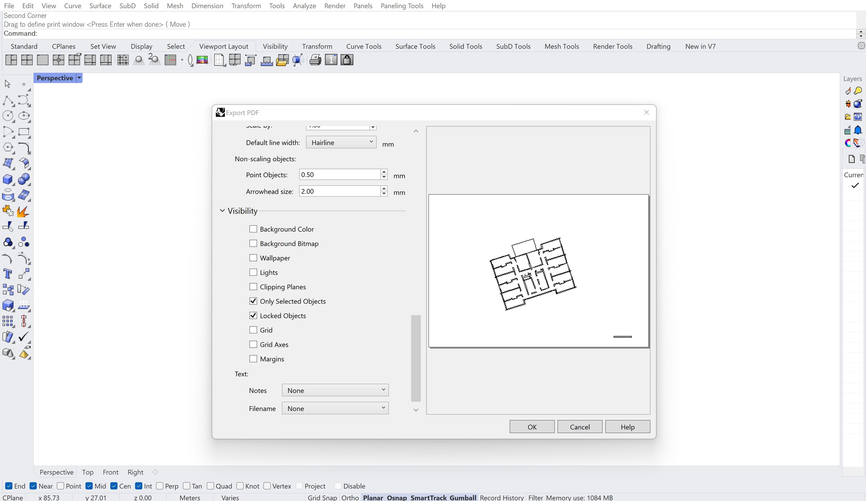Open the Paneling Tools menu
Viewport: 866px width, 501px height.
click(402, 6)
